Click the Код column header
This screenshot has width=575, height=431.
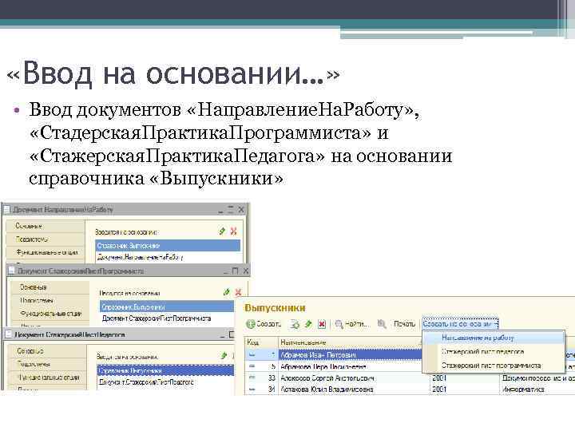click(261, 342)
